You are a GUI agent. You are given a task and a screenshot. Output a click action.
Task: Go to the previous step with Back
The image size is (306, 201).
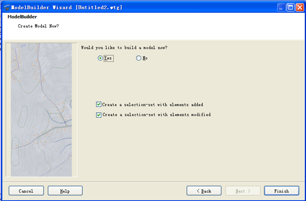click(x=204, y=191)
